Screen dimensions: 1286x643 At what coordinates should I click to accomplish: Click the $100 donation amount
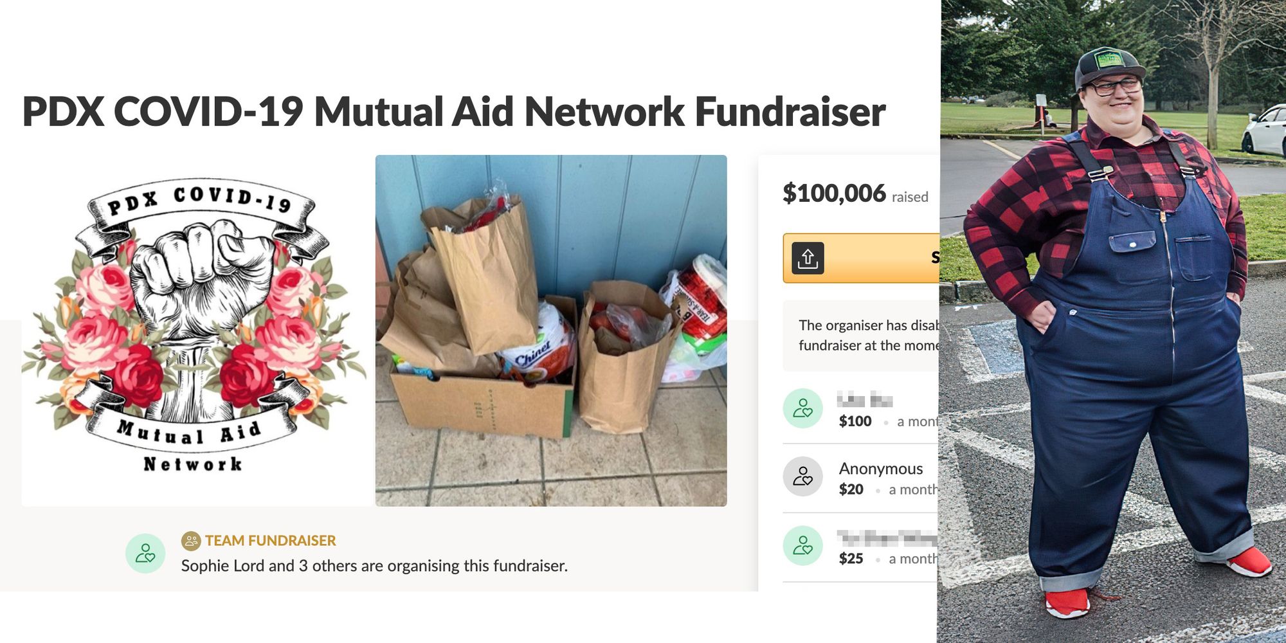point(855,421)
